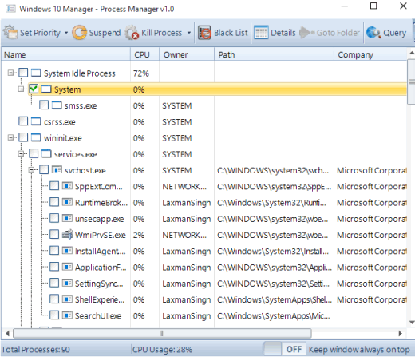Check the System Idle Process checkbox
This screenshot has height=357, width=415.
click(x=23, y=73)
